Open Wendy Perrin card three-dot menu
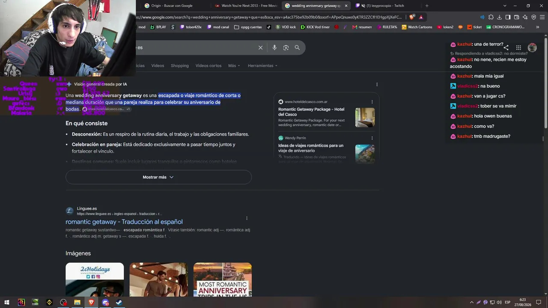This screenshot has width=548, height=308. pyautogui.click(x=372, y=138)
